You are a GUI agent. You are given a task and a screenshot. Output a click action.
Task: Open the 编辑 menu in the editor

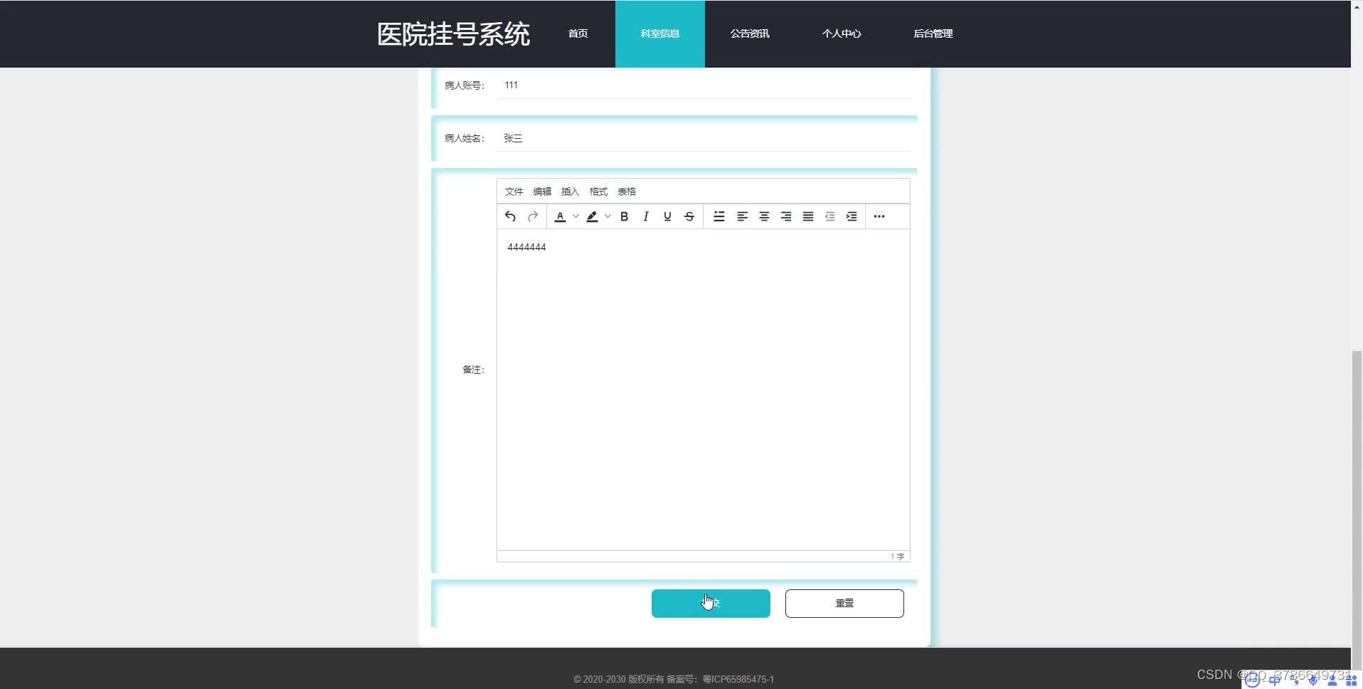542,191
